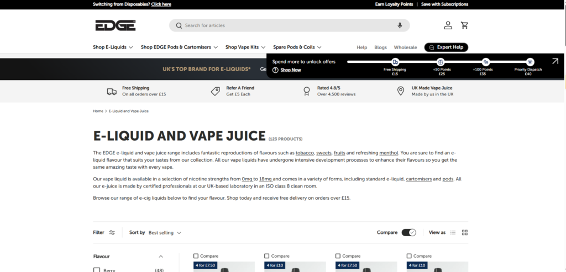Open Shop E-Liquids dropdown menu
Image resolution: width=566 pixels, height=272 pixels.
(x=113, y=47)
